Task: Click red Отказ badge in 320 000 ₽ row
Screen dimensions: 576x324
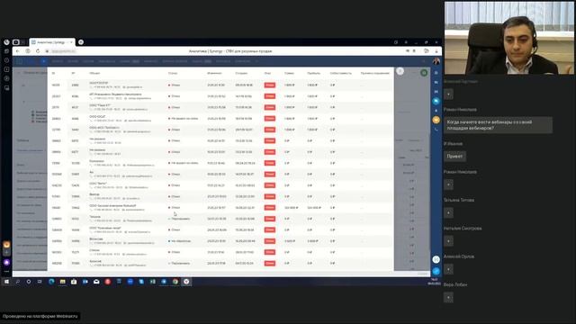Action: pyautogui.click(x=270, y=208)
